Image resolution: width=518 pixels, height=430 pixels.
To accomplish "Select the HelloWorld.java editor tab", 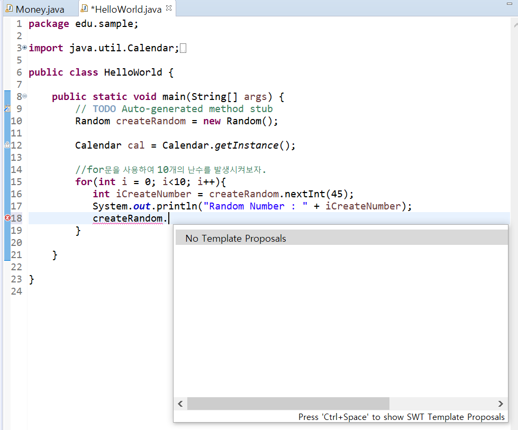I will click(126, 9).
